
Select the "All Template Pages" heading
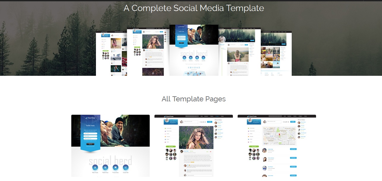[x=194, y=99]
